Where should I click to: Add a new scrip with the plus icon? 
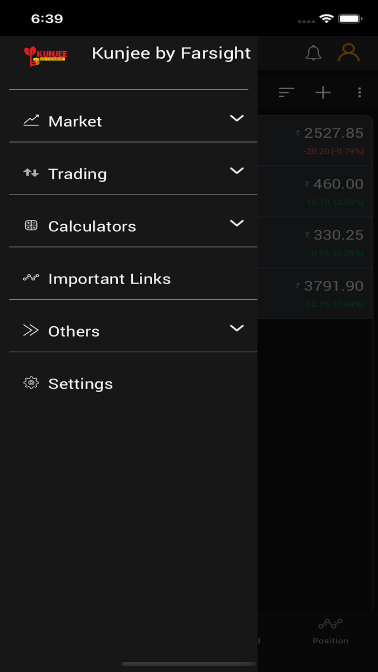click(x=323, y=92)
